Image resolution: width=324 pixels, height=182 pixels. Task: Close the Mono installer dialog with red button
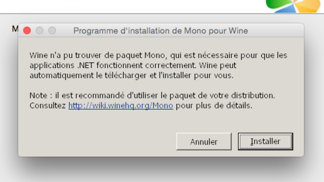27,31
